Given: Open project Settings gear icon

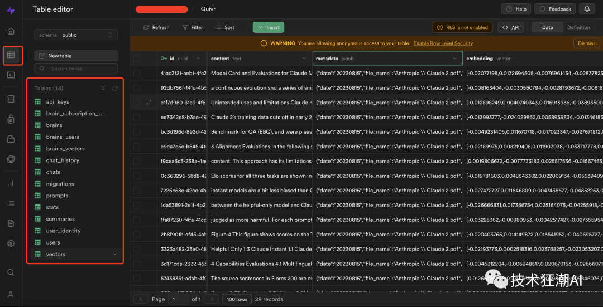Looking at the screenshot, I should click(x=11, y=243).
